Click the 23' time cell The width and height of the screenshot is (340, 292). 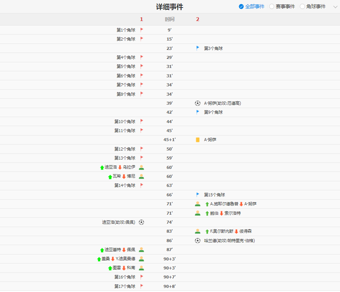coord(170,48)
